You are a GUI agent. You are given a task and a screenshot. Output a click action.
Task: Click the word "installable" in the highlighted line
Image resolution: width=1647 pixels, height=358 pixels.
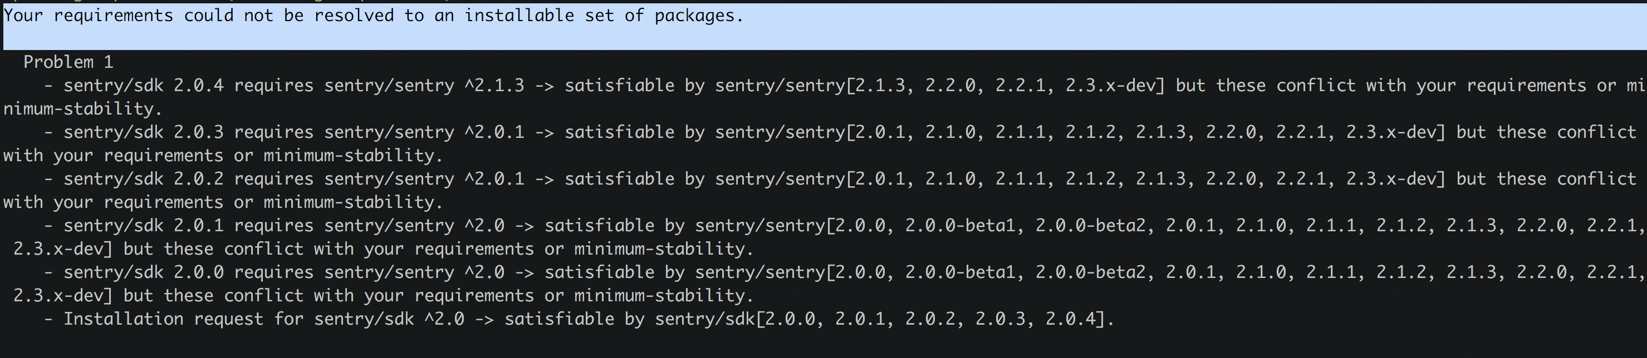[x=519, y=16]
